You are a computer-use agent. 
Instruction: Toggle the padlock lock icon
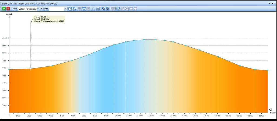coord(70,9)
